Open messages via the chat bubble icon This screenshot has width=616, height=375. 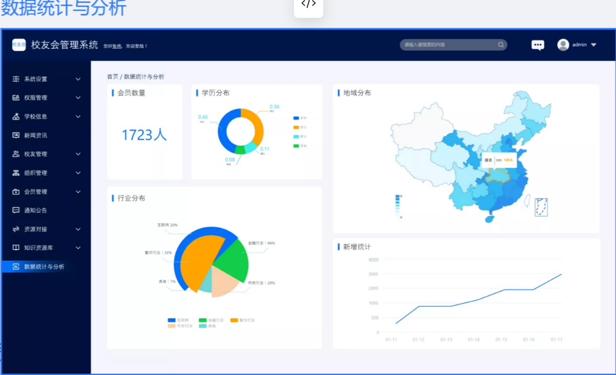(538, 45)
